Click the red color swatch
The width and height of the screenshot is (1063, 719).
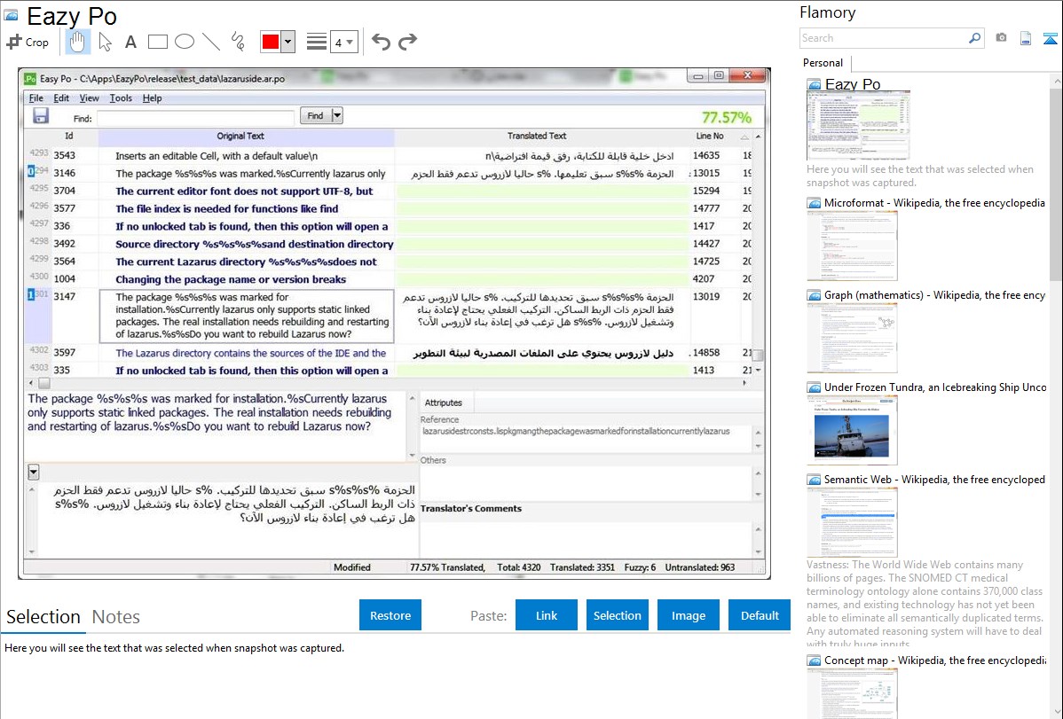271,42
